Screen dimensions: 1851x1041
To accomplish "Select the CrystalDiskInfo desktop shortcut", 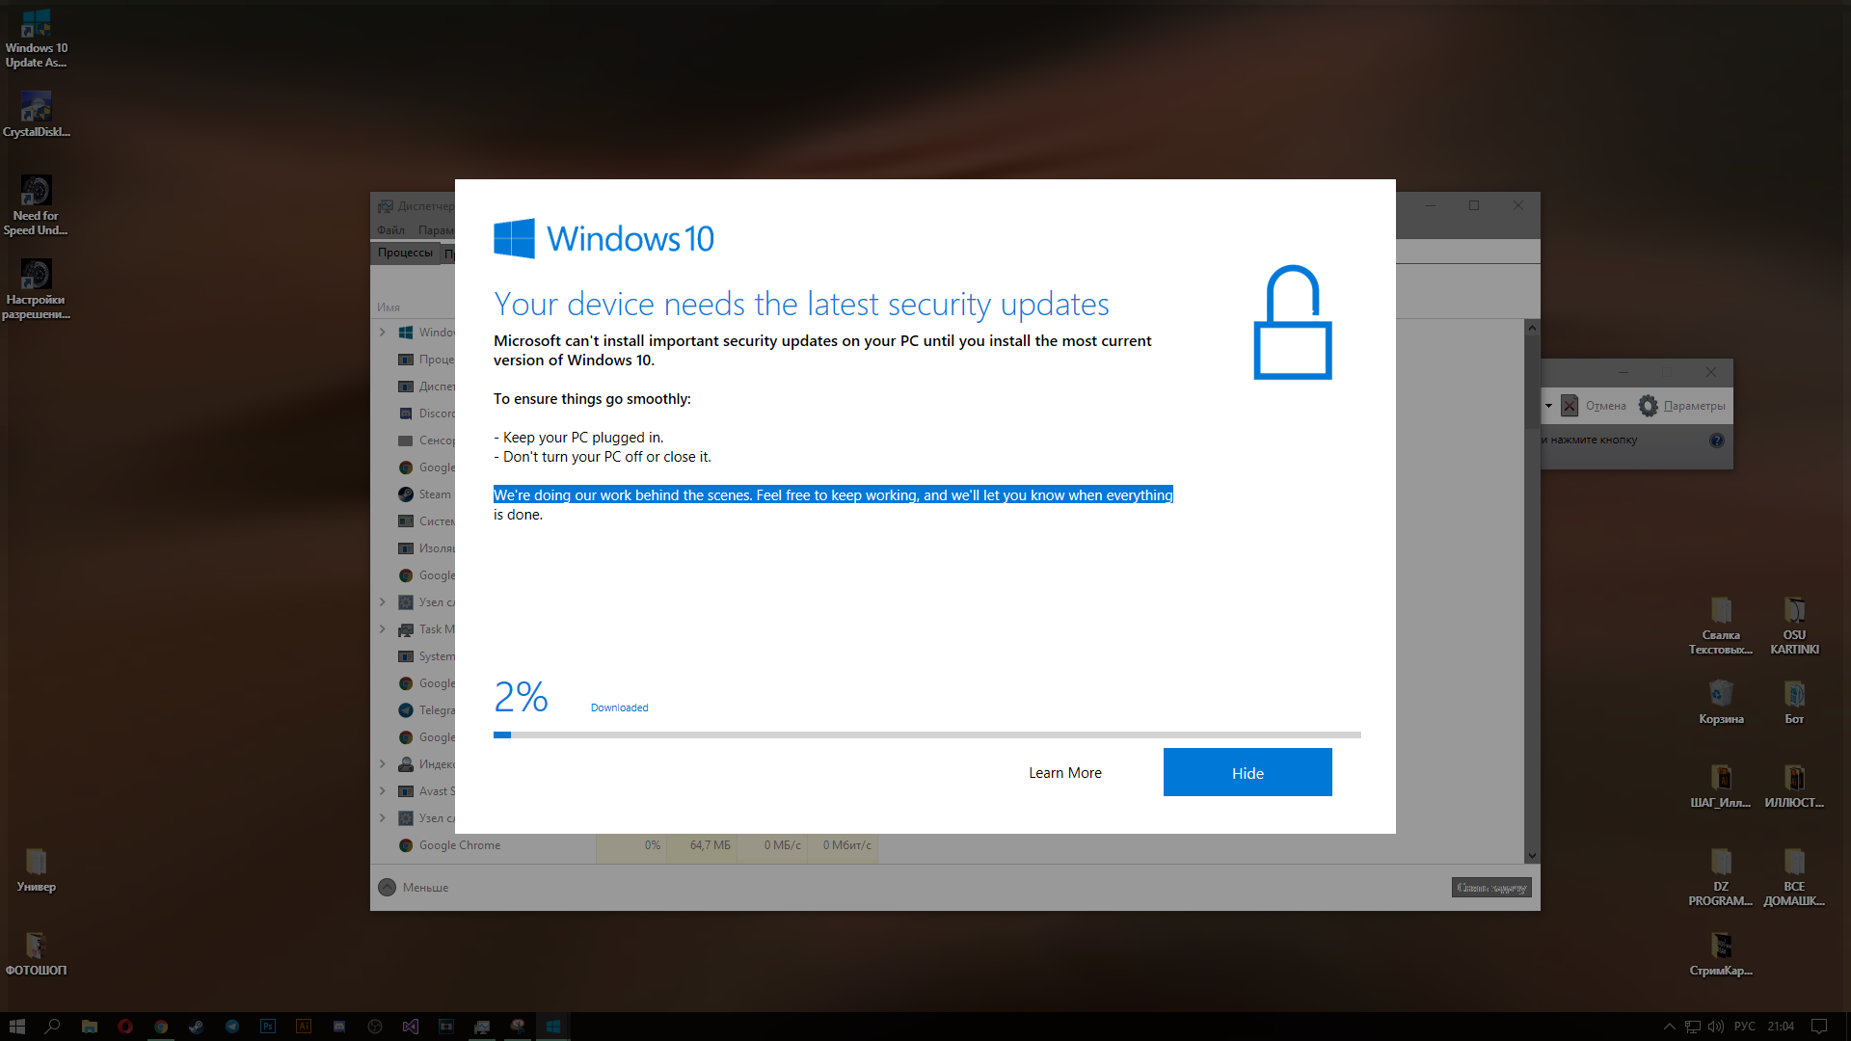I will tap(36, 115).
